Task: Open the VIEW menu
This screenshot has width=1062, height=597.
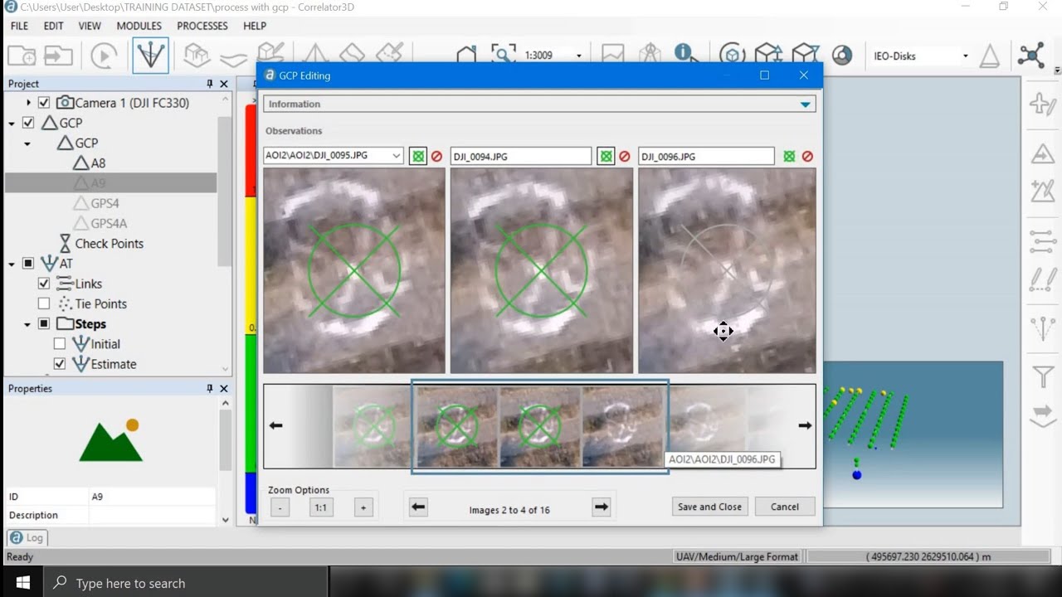Action: [90, 26]
